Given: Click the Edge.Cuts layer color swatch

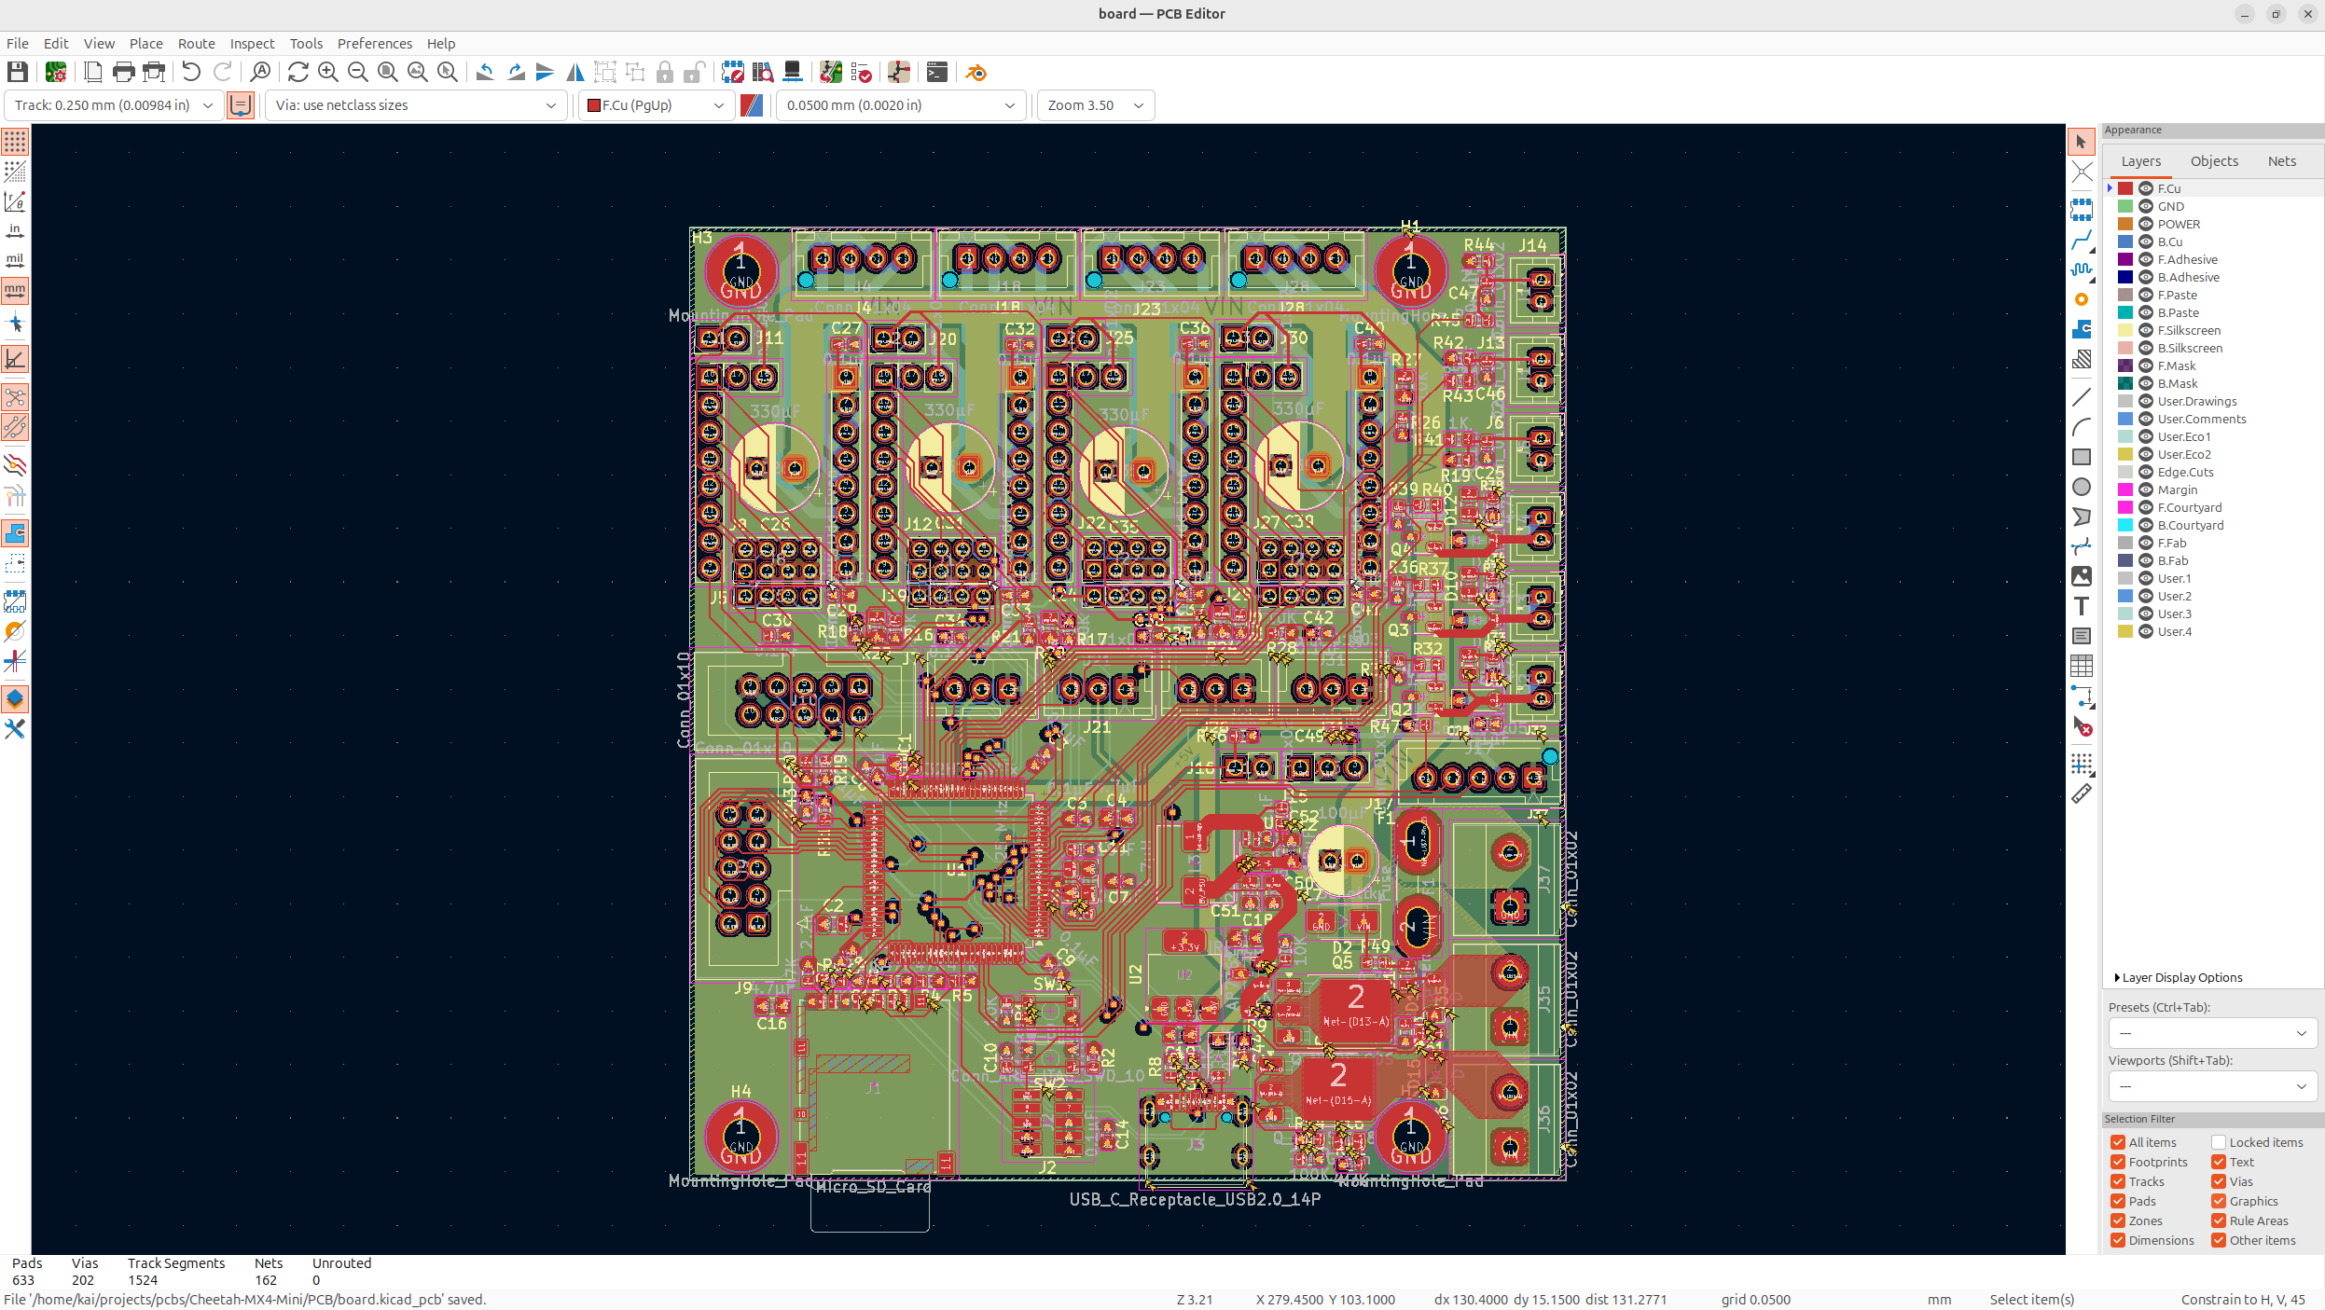Looking at the screenshot, I should tap(2125, 472).
